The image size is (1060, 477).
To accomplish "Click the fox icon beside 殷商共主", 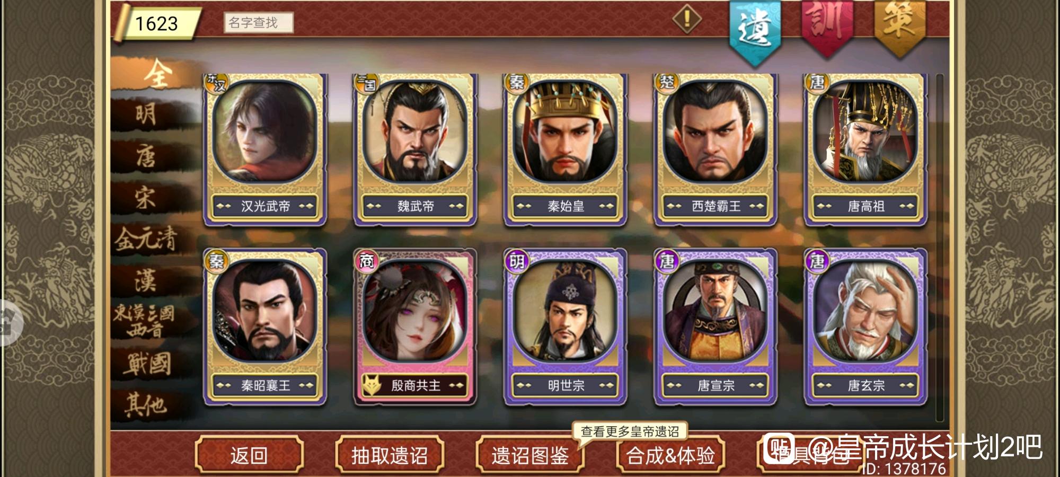I will pos(372,385).
